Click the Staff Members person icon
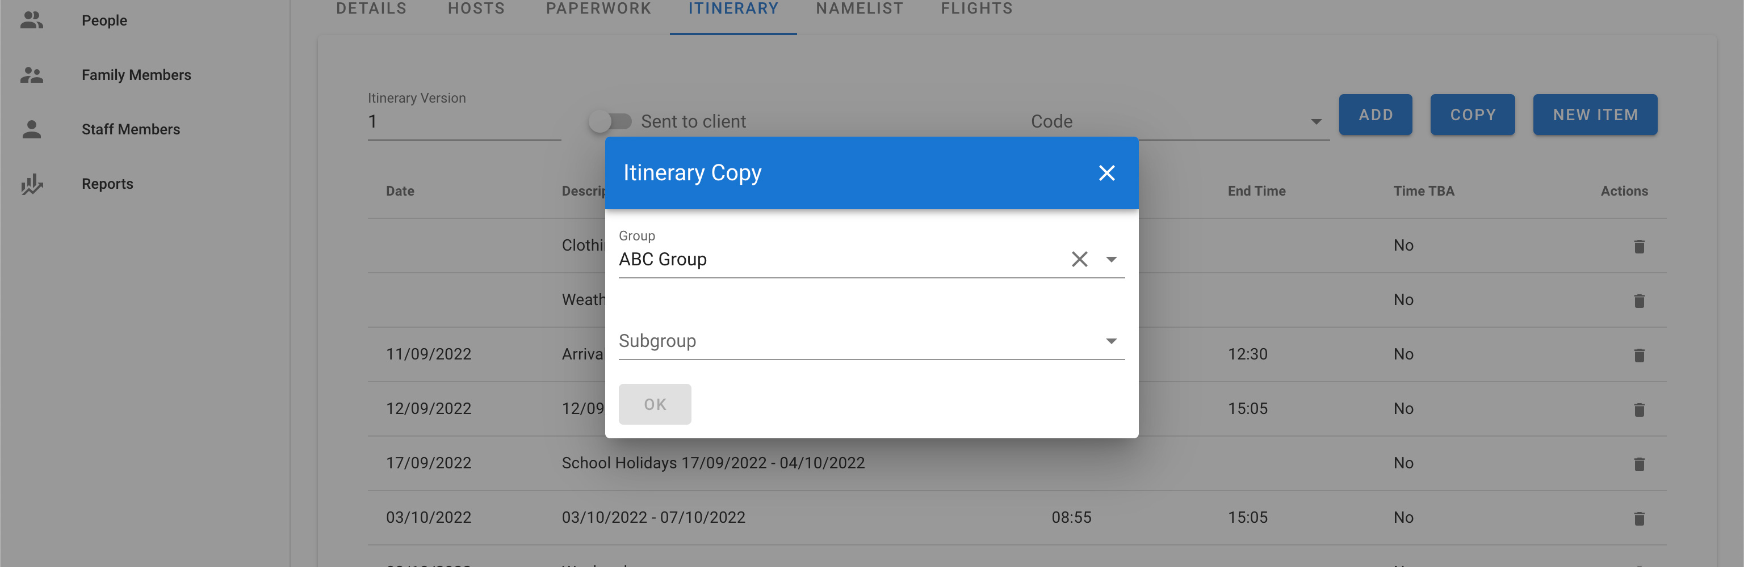Image resolution: width=1744 pixels, height=567 pixels. click(31, 129)
